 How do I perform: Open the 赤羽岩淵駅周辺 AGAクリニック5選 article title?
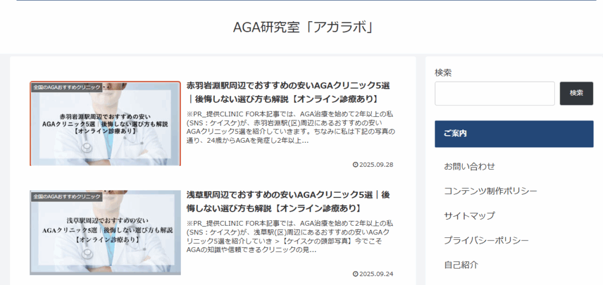pos(288,92)
